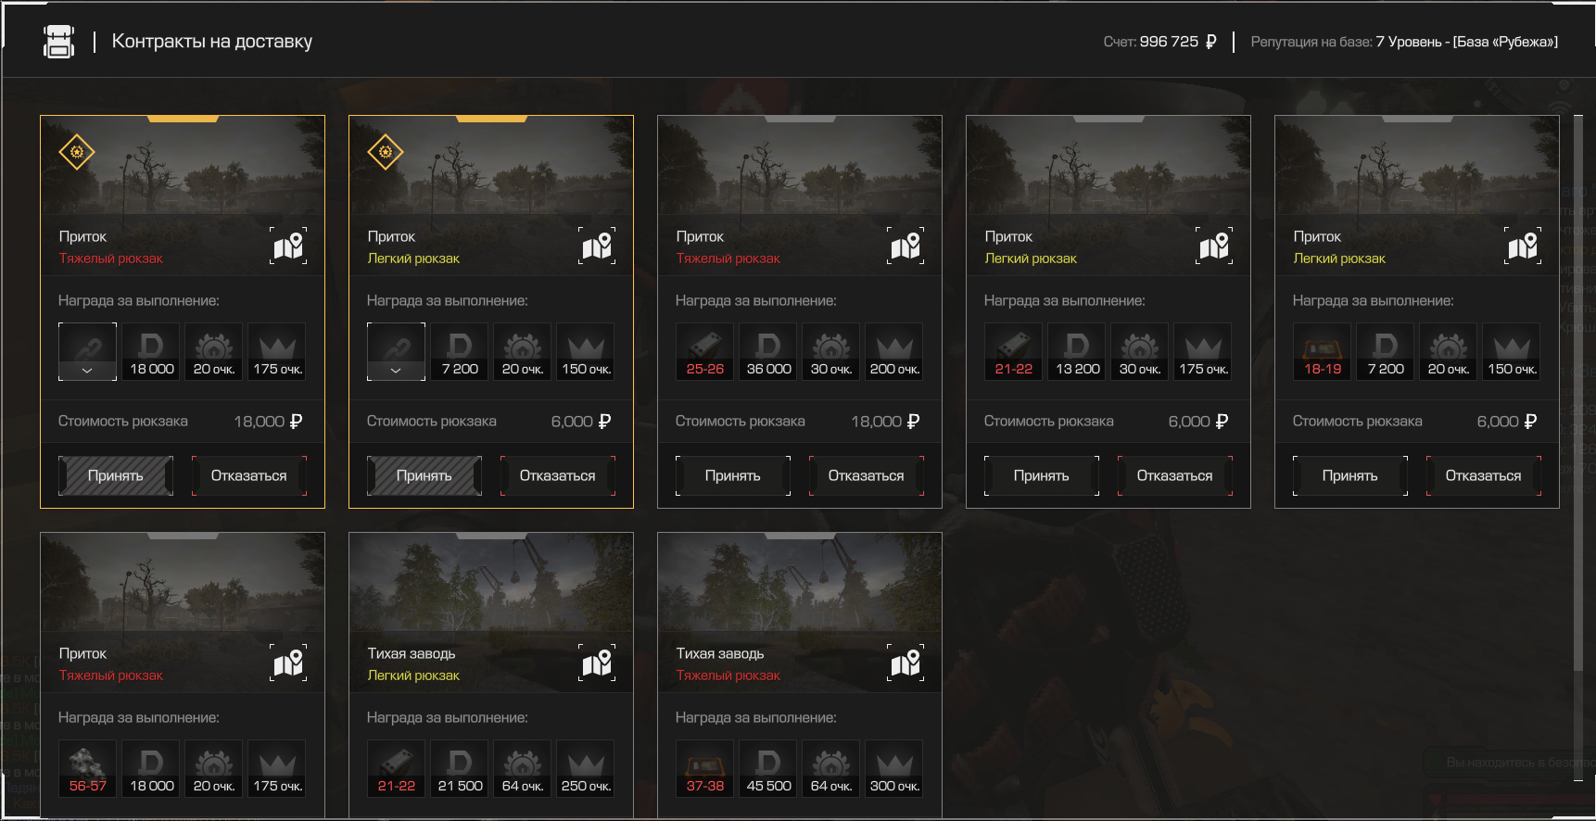Click the 200 очк. crown reward icon
1596x821 pixels.
[894, 351]
